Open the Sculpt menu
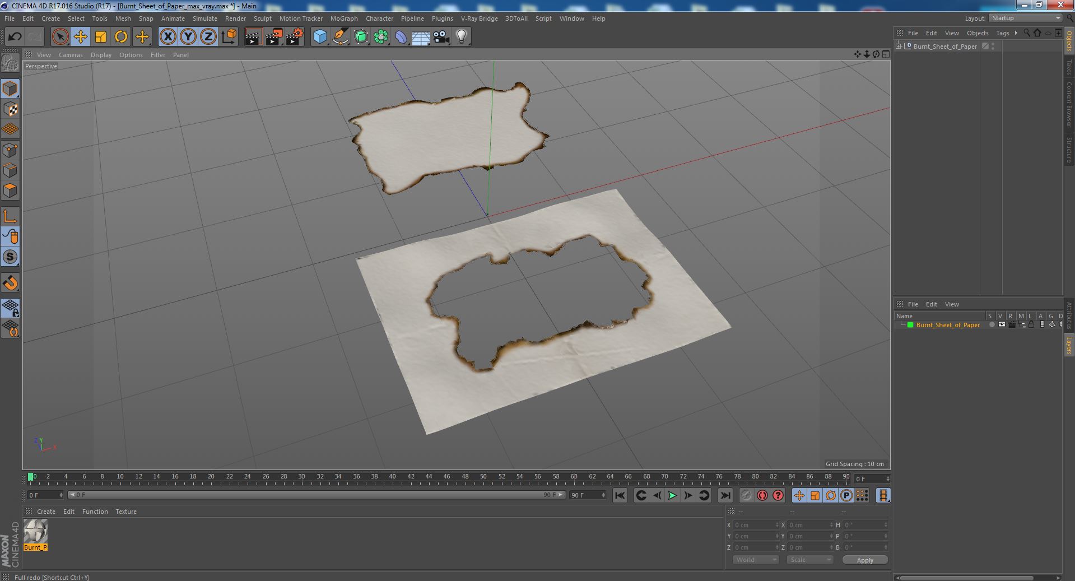The image size is (1075, 581). coord(262,18)
